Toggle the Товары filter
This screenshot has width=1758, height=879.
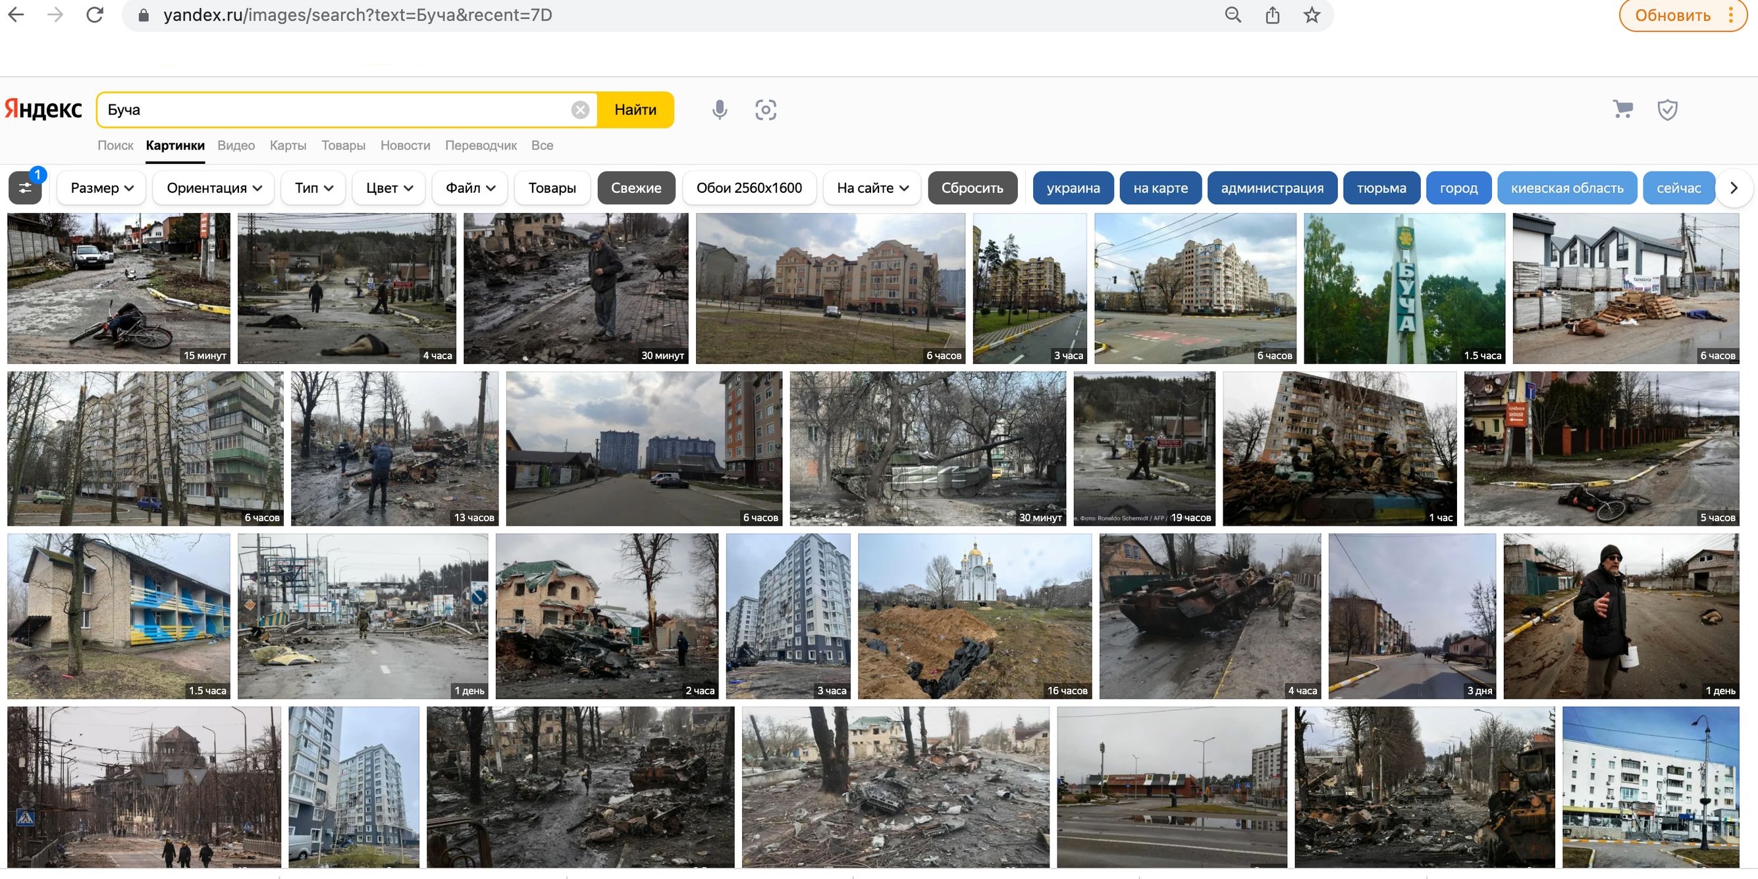coord(551,188)
